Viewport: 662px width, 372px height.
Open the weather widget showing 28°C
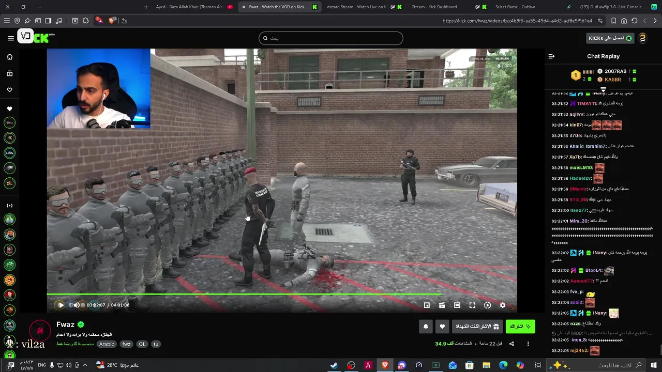(117, 365)
